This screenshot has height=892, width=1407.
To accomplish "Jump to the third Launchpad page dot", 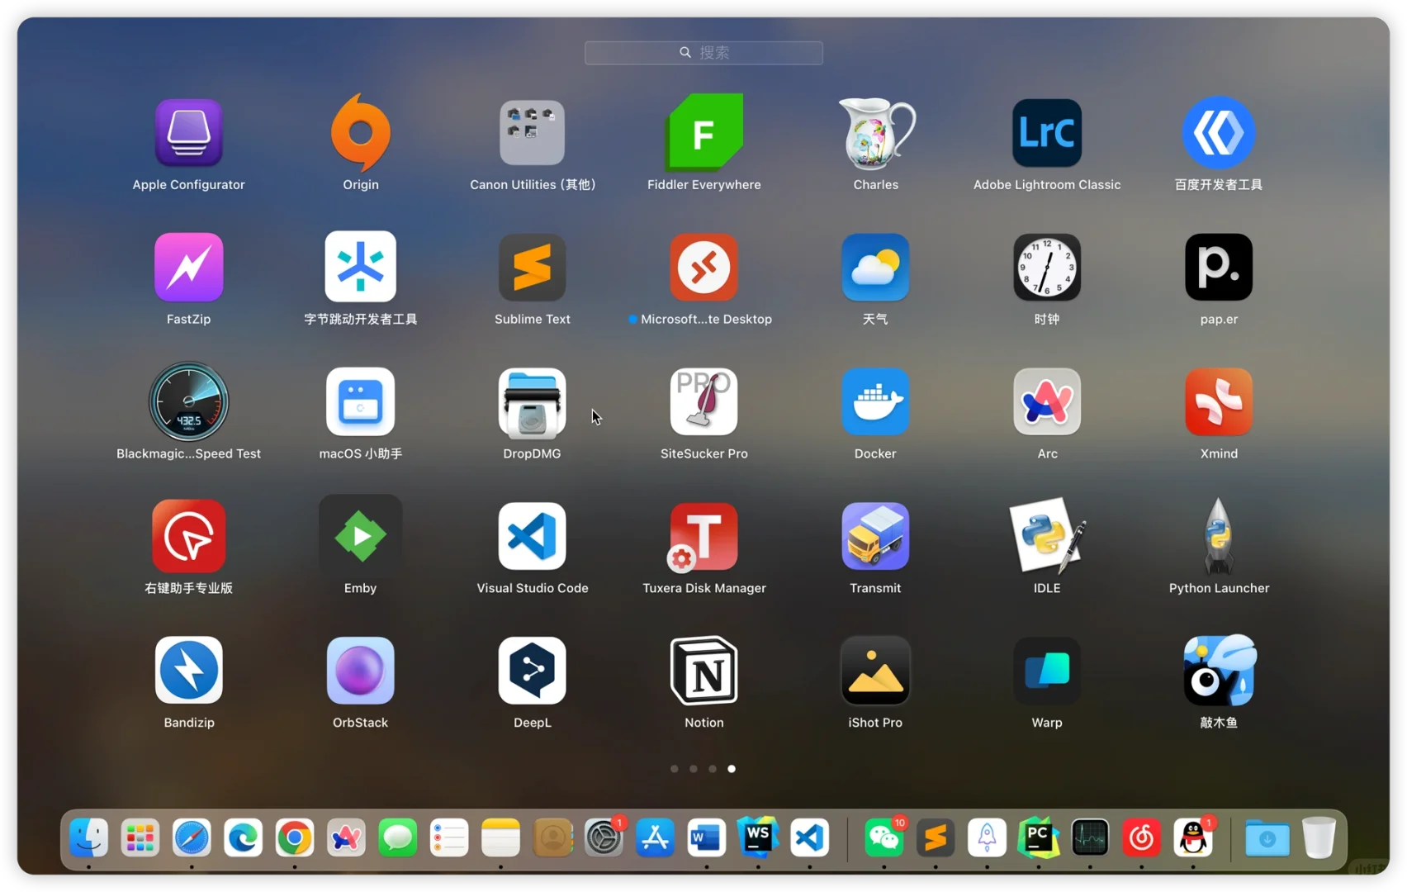I will 713,769.
